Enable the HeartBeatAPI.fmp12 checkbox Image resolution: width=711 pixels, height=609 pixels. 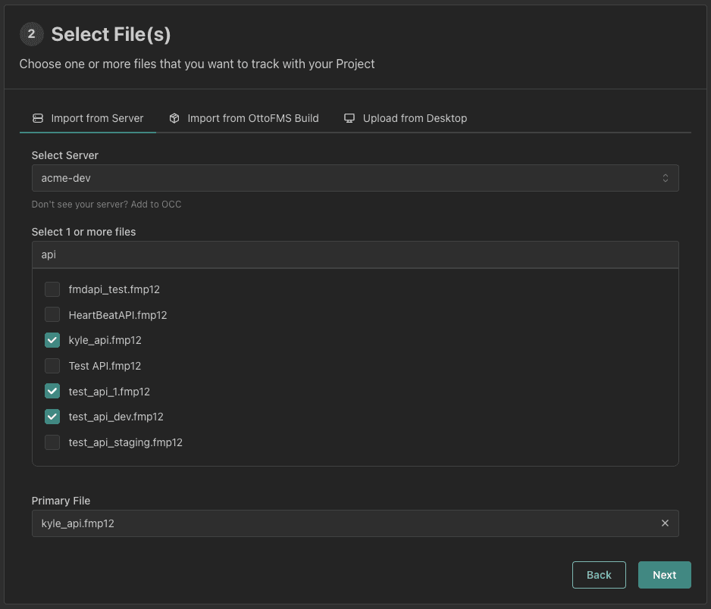pos(52,315)
